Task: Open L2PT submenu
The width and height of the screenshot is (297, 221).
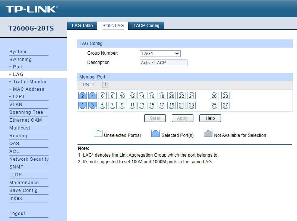Action: coord(19,97)
